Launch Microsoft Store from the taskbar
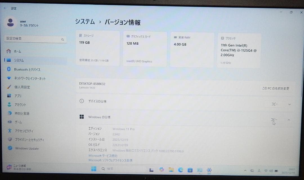 [190, 170]
